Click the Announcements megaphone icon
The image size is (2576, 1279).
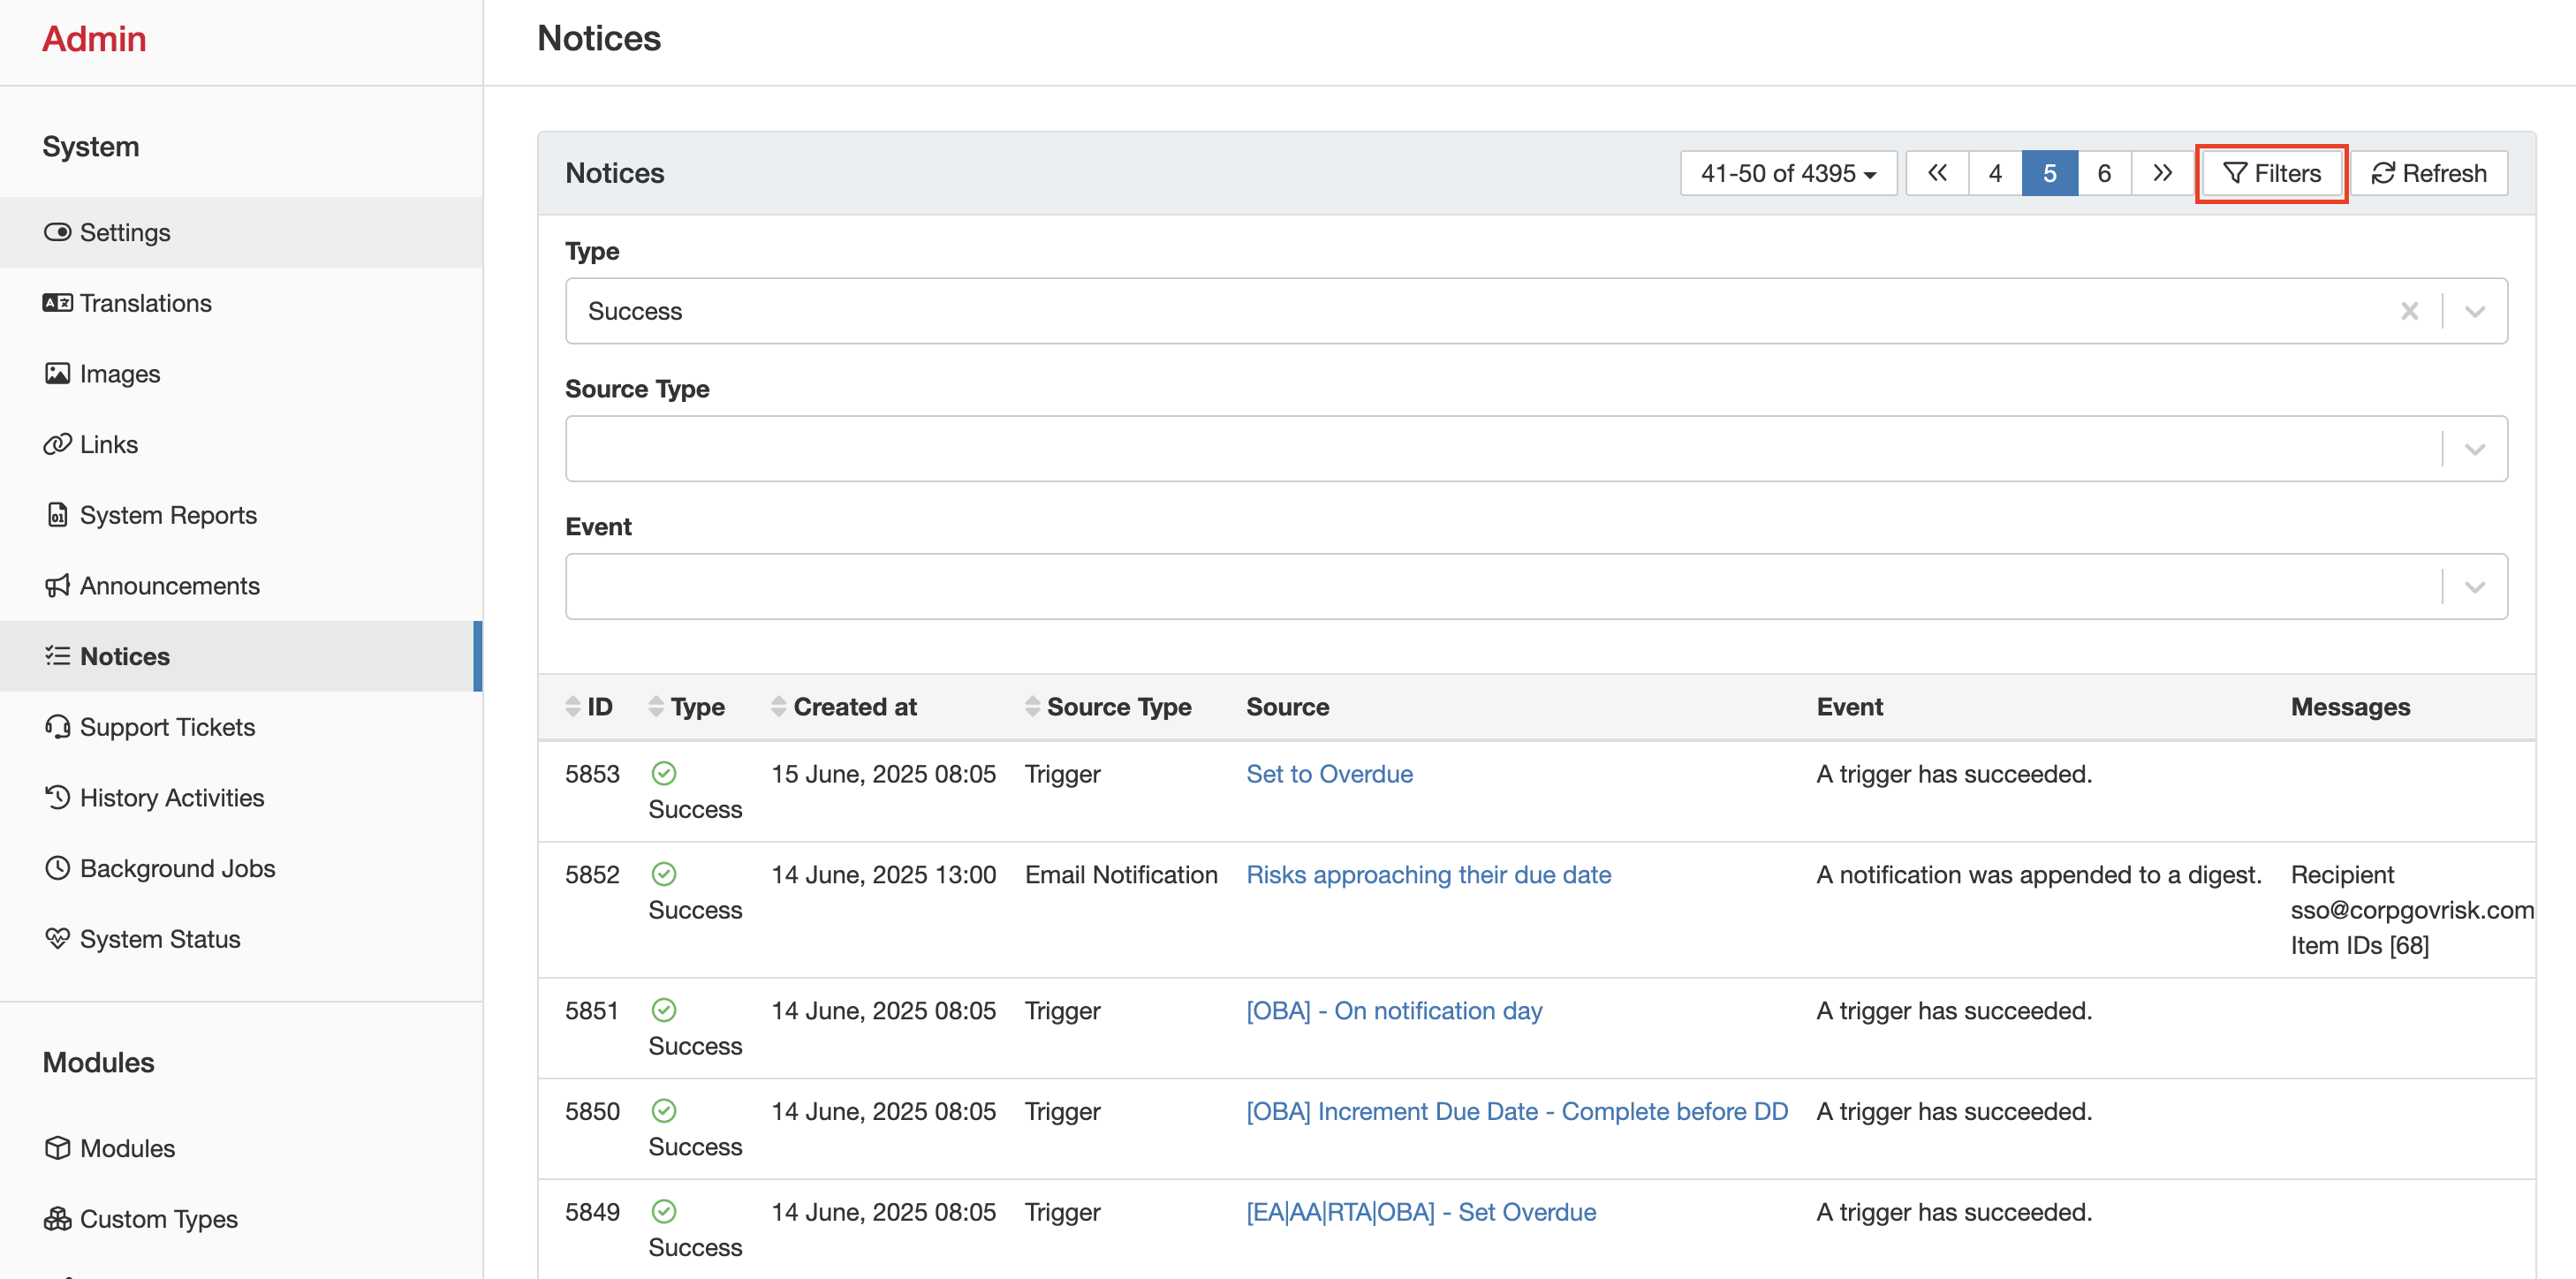(x=57, y=586)
